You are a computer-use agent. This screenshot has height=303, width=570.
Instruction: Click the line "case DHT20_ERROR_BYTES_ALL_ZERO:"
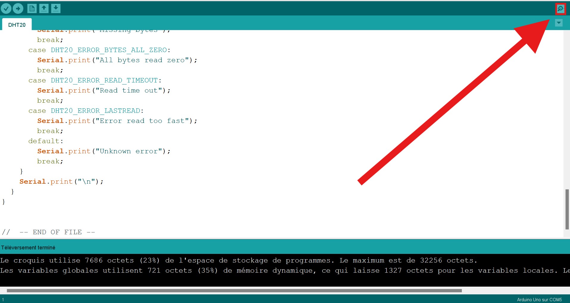pos(99,50)
